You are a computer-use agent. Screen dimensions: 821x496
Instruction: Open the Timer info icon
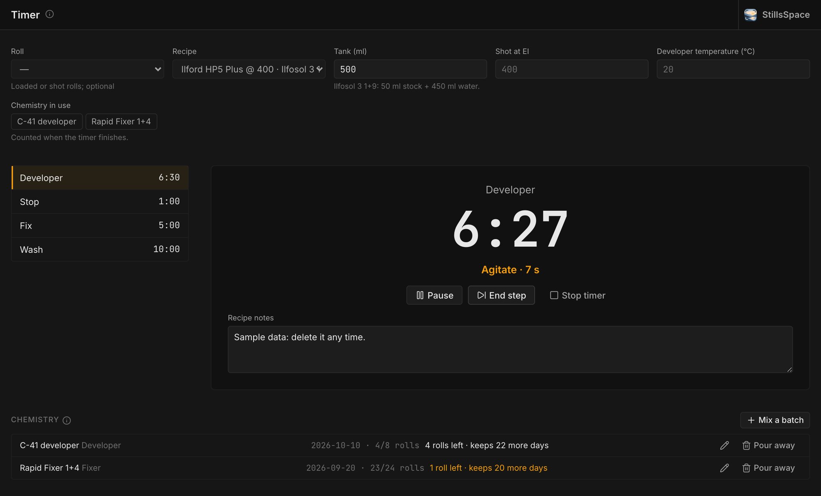coord(50,14)
